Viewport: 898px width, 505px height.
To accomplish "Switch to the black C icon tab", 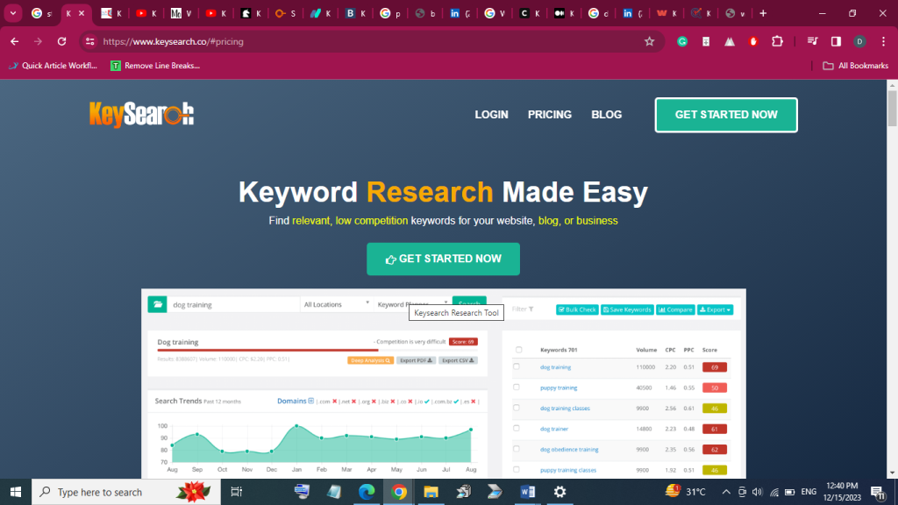I will point(529,13).
